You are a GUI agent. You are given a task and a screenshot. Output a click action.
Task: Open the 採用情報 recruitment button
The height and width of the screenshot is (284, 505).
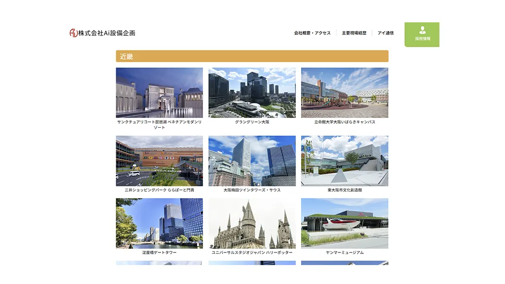(422, 34)
